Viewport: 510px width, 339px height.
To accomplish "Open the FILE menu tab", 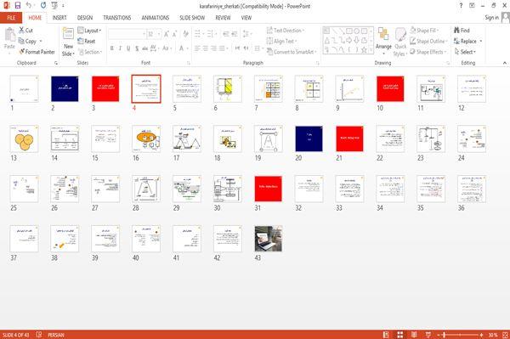I will (11, 18).
